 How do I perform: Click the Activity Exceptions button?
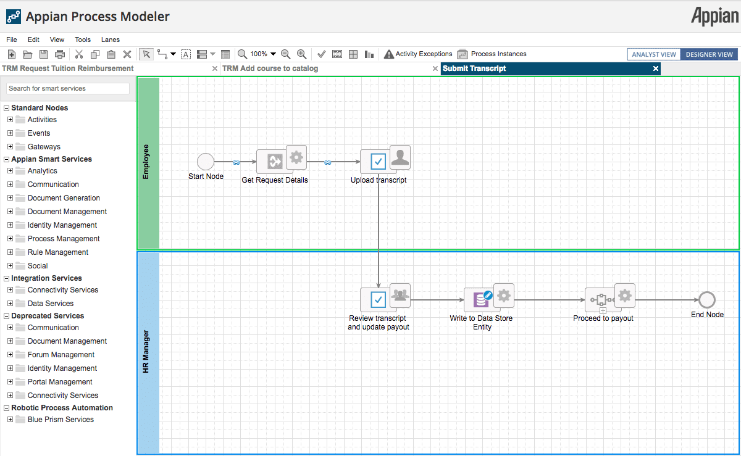[417, 54]
